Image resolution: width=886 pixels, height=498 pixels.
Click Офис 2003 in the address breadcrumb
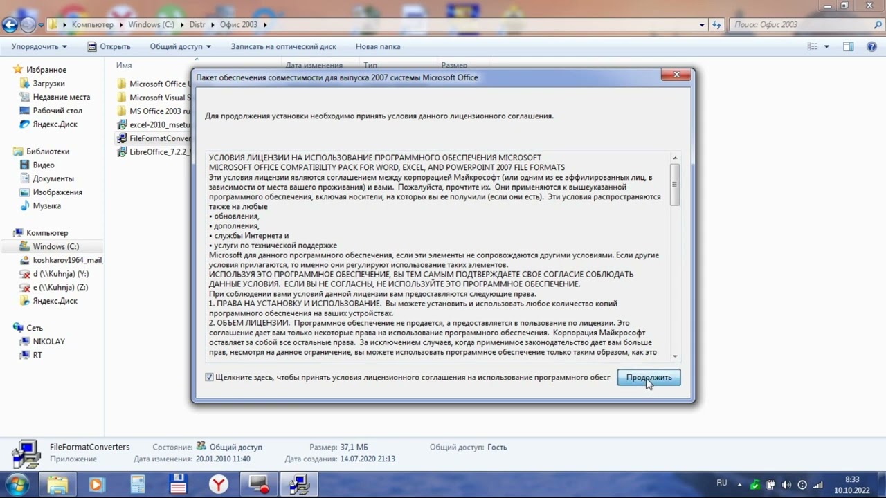pyautogui.click(x=239, y=25)
